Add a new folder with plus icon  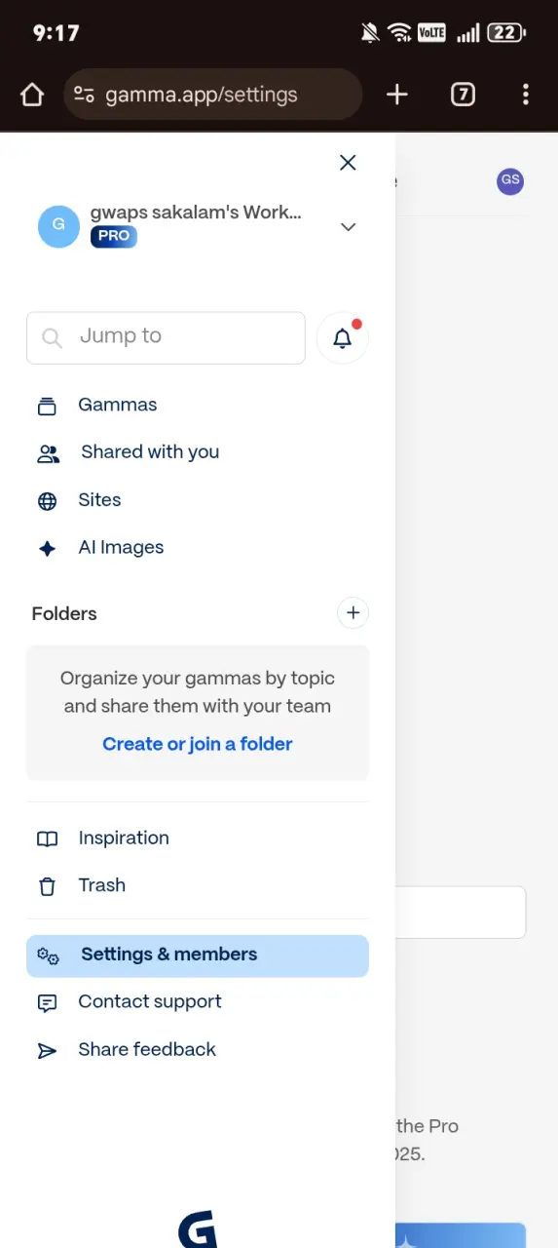point(353,613)
